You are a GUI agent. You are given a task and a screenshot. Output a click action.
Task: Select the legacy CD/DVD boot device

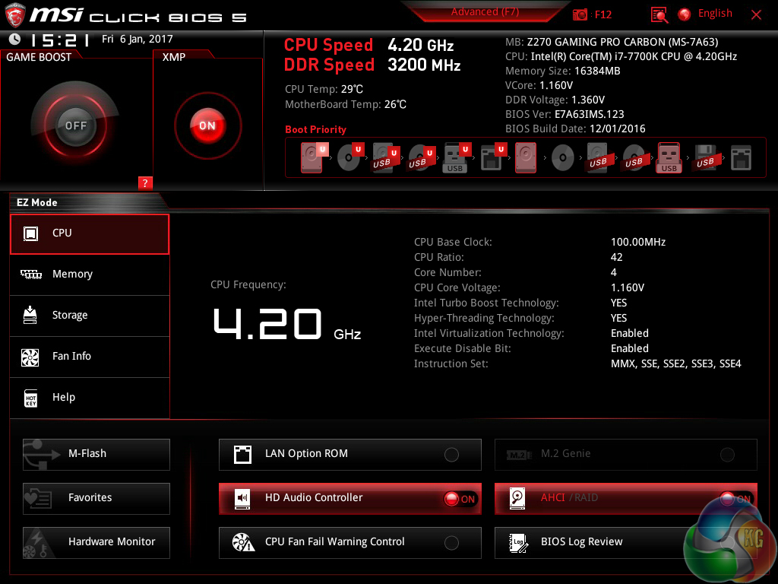pyautogui.click(x=563, y=158)
